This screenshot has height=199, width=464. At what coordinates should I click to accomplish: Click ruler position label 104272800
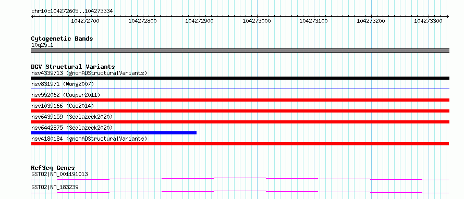click(143, 21)
